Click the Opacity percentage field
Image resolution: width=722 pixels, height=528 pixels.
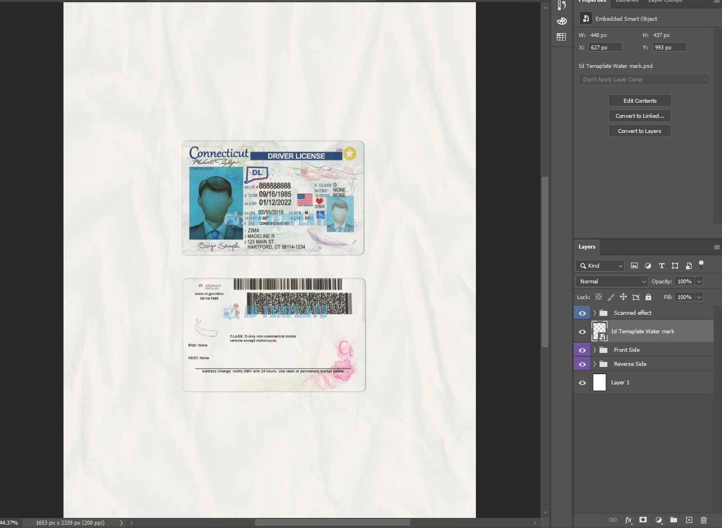click(x=684, y=281)
